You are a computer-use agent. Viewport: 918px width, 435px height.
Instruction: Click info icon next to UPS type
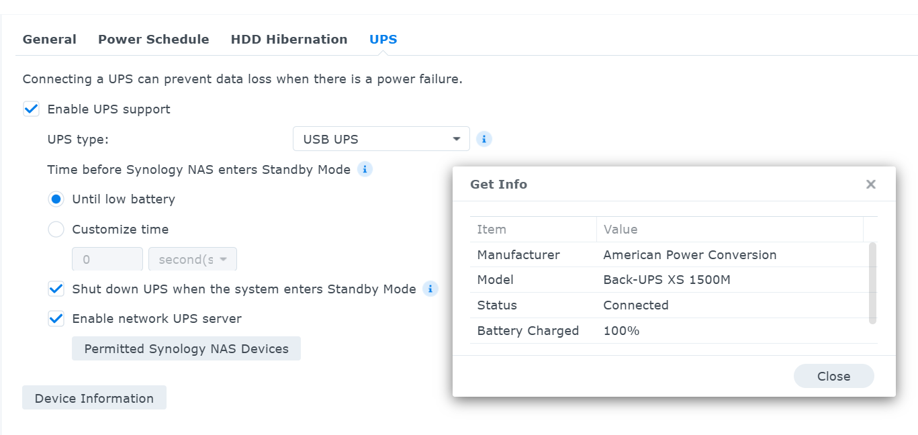point(484,139)
